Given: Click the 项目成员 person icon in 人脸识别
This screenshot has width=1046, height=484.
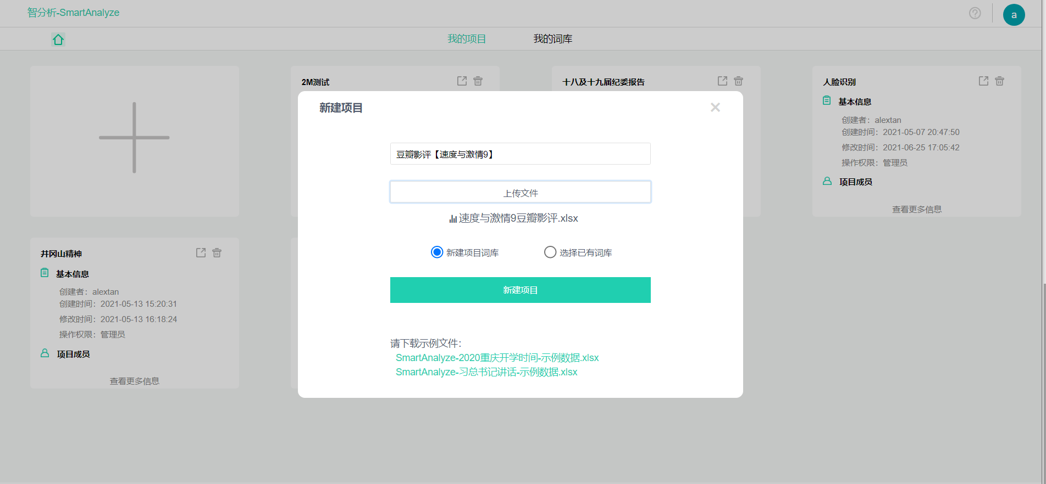Looking at the screenshot, I should pyautogui.click(x=827, y=181).
